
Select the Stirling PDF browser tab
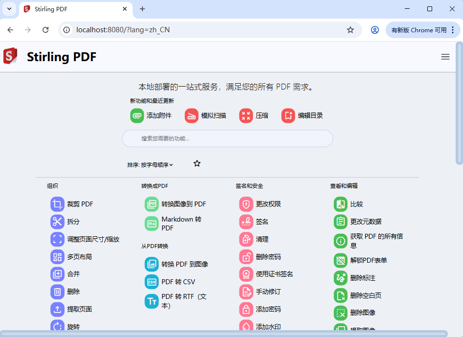coord(76,9)
